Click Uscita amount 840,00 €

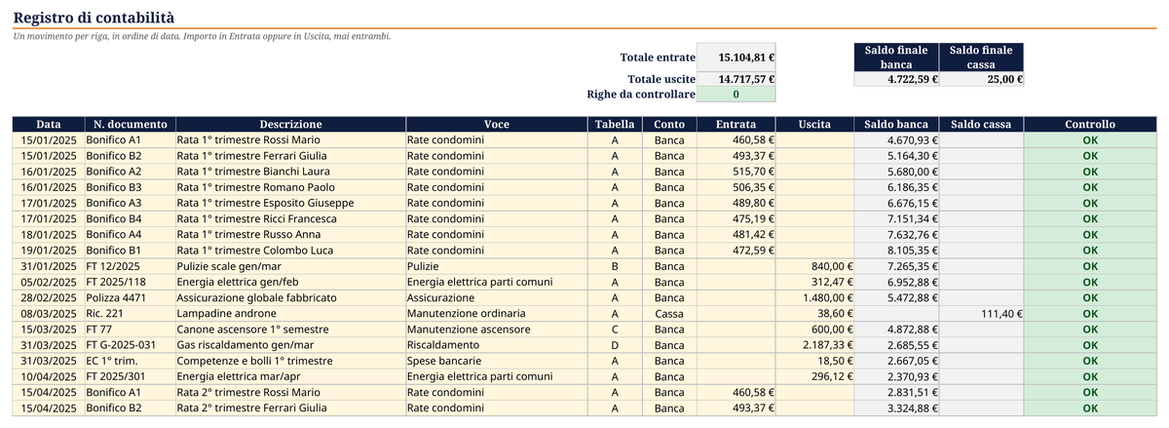[814, 266]
